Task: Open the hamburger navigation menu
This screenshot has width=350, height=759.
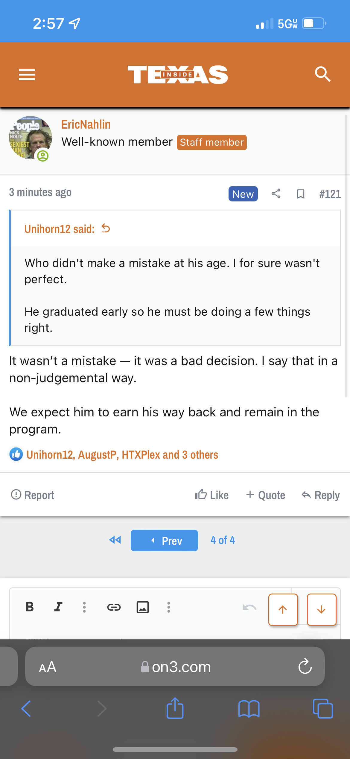Action: (27, 75)
